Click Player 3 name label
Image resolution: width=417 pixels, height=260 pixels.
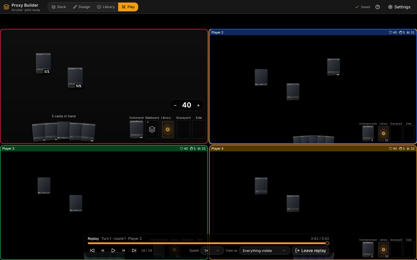pyautogui.click(x=8, y=148)
